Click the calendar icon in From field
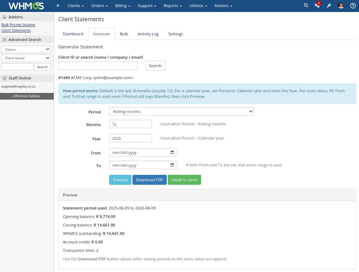359x272 pixels. tap(172, 152)
